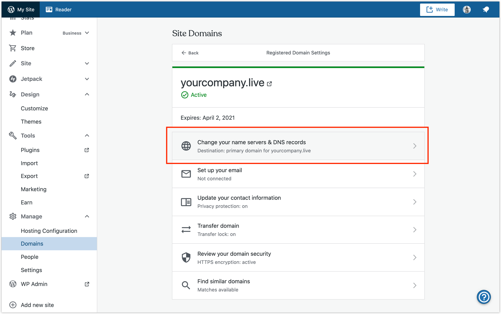Open the user profile avatar
Image resolution: width=501 pixels, height=314 pixels.
(x=467, y=10)
